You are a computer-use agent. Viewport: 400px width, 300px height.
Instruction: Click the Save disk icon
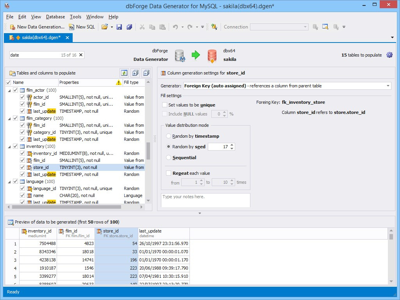tap(119, 27)
